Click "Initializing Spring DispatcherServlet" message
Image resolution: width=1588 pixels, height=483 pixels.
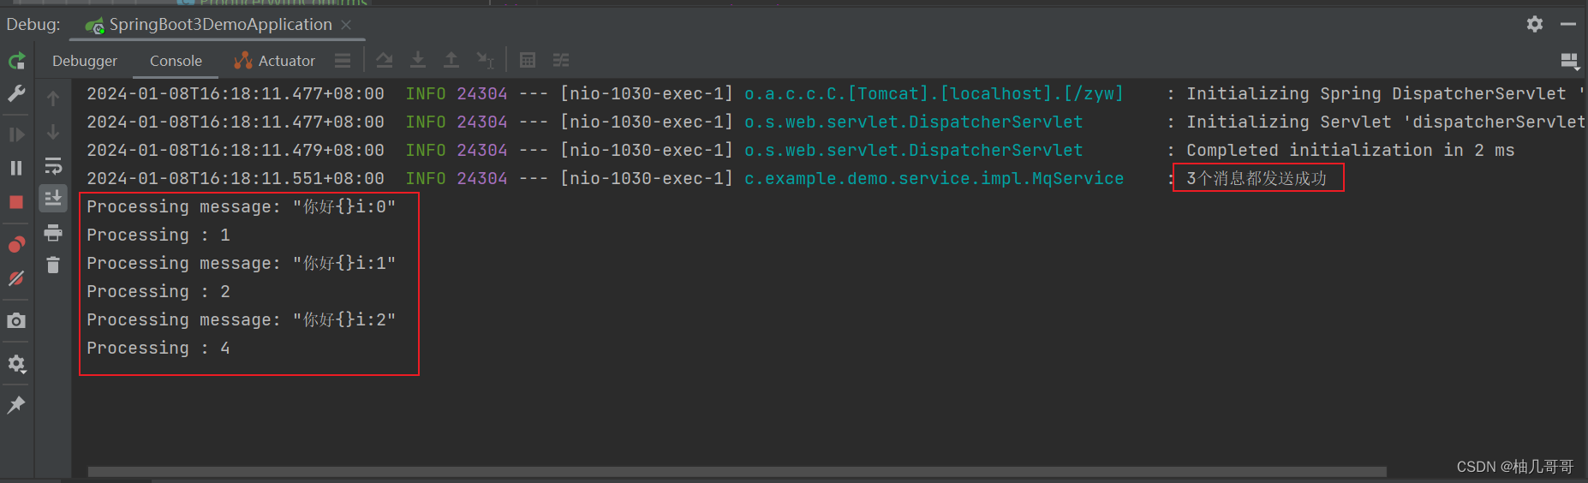coord(1376,93)
